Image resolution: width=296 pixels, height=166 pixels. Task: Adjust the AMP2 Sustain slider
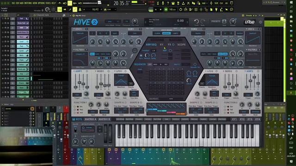[254, 77]
